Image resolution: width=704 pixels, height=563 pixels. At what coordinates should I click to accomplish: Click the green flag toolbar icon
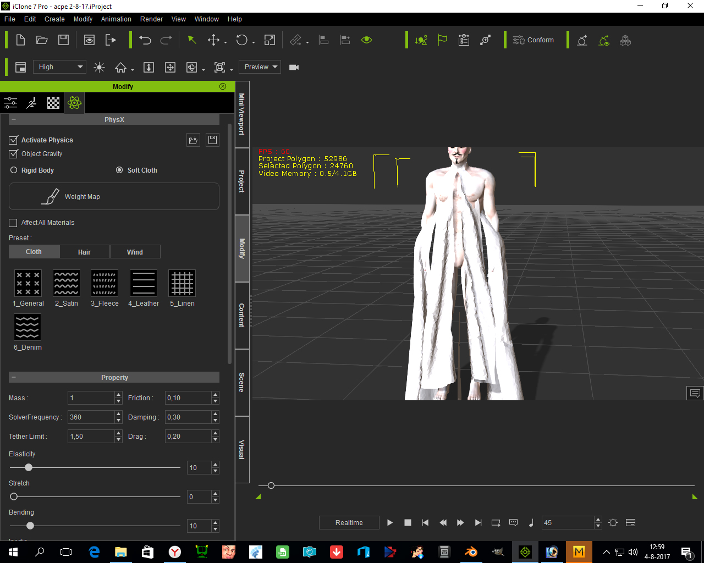[442, 40]
